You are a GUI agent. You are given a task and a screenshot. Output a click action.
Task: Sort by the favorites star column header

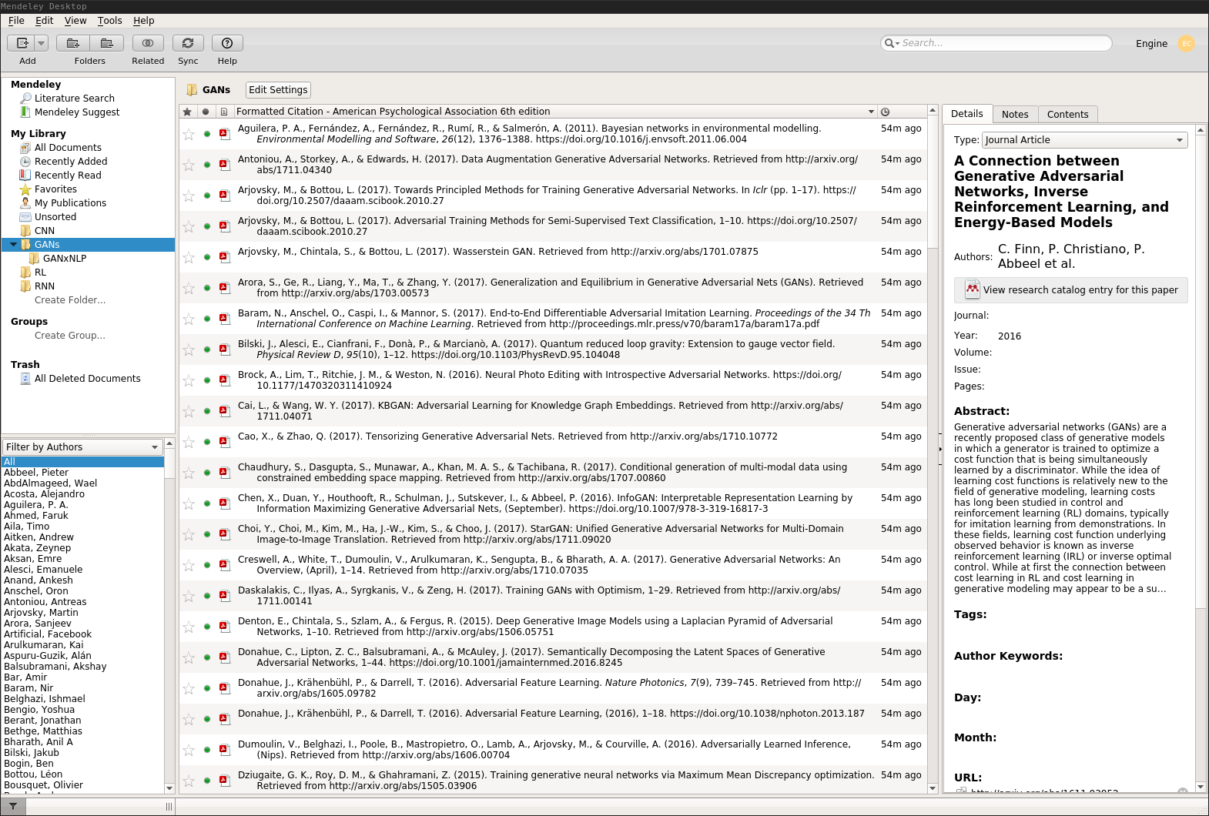[x=187, y=112]
